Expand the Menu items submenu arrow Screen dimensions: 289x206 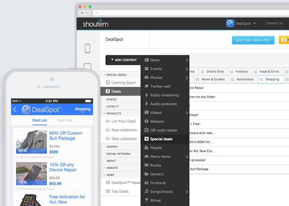click(187, 157)
